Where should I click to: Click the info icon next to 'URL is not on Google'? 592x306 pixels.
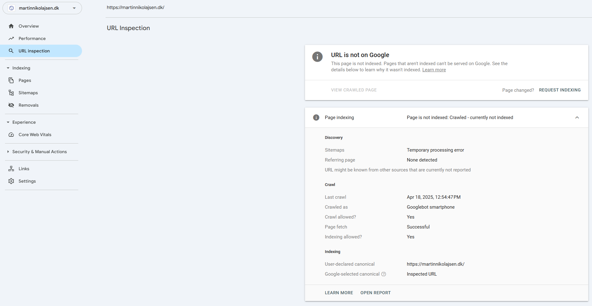point(317,57)
